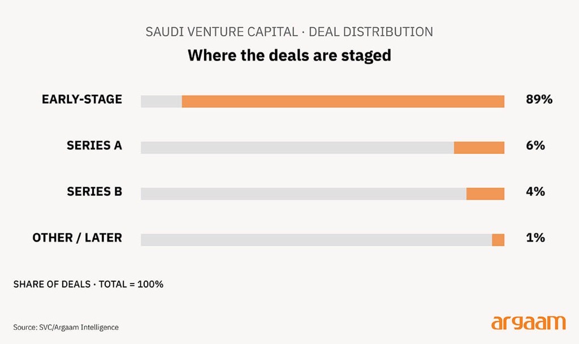The width and height of the screenshot is (579, 344).
Task: Select the OTHER / LATER row label
Action: [77, 238]
